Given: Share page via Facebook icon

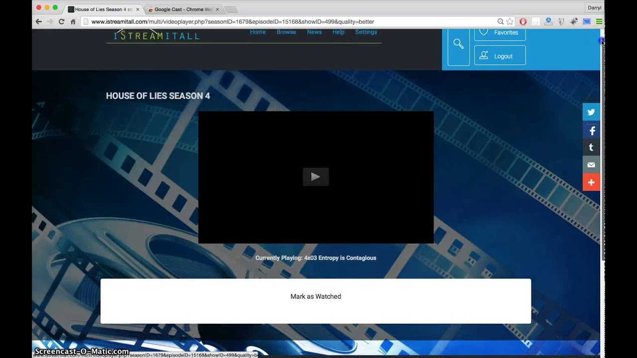Looking at the screenshot, I should (591, 130).
